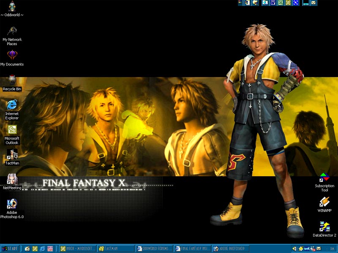The width and height of the screenshot is (338, 253).
Task: Launch the WINAMP desktop shortcut
Action: (324, 202)
